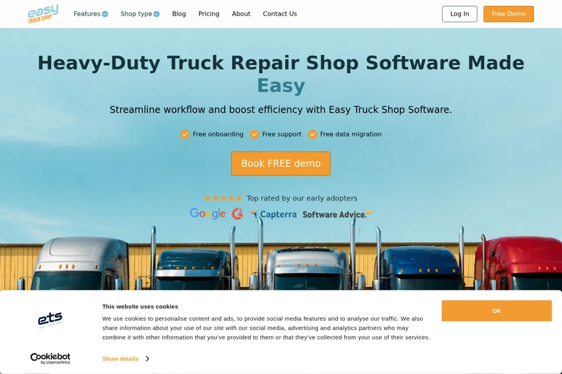Click the Software Advice logo
This screenshot has width=562, height=374.
click(337, 214)
